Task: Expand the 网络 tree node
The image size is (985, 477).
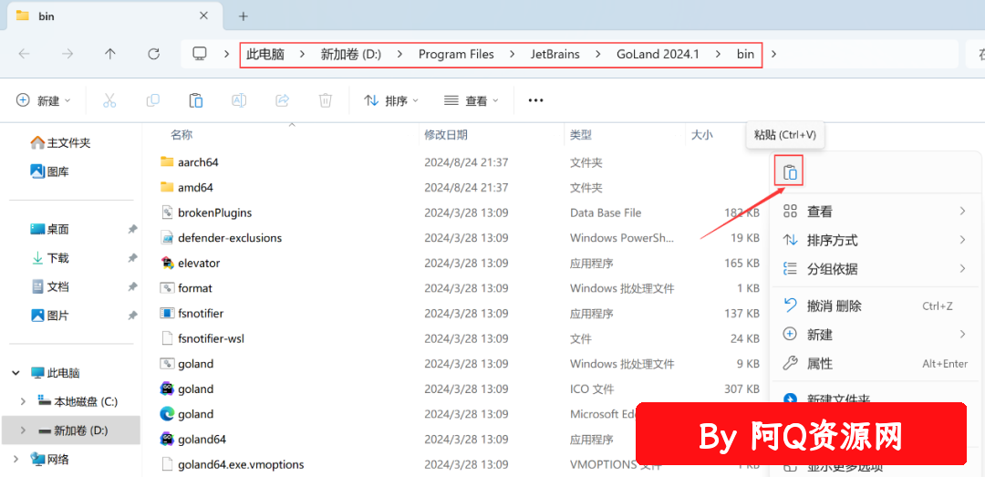Action: (16, 460)
